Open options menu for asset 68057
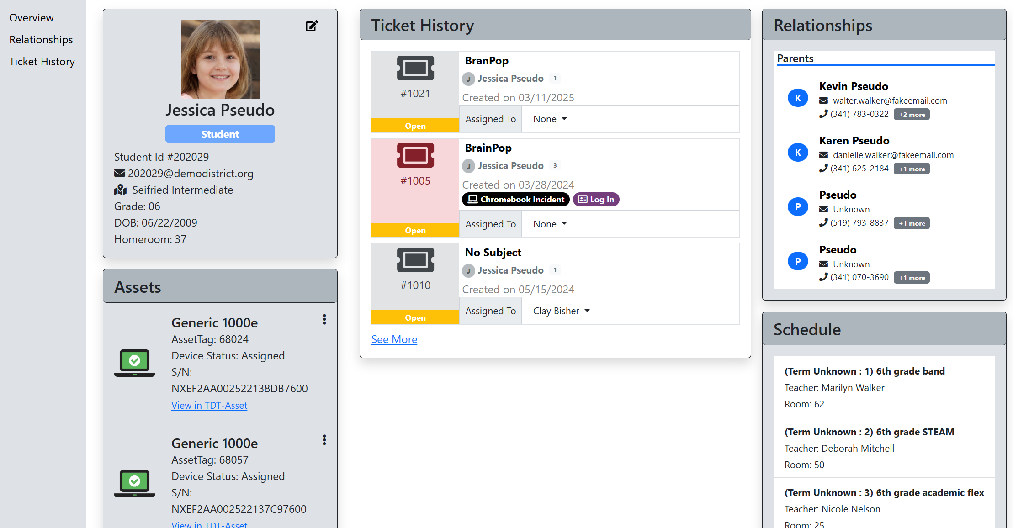The width and height of the screenshot is (1013, 528). pyautogui.click(x=324, y=440)
